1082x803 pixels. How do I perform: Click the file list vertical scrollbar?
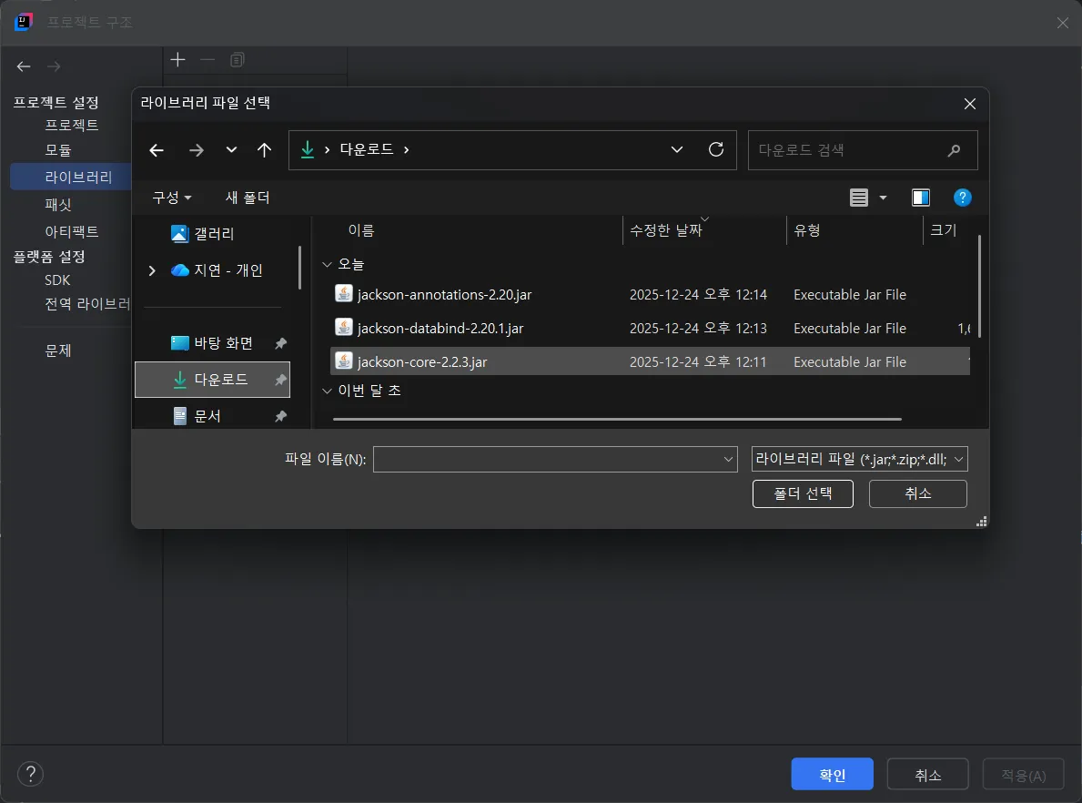979,287
